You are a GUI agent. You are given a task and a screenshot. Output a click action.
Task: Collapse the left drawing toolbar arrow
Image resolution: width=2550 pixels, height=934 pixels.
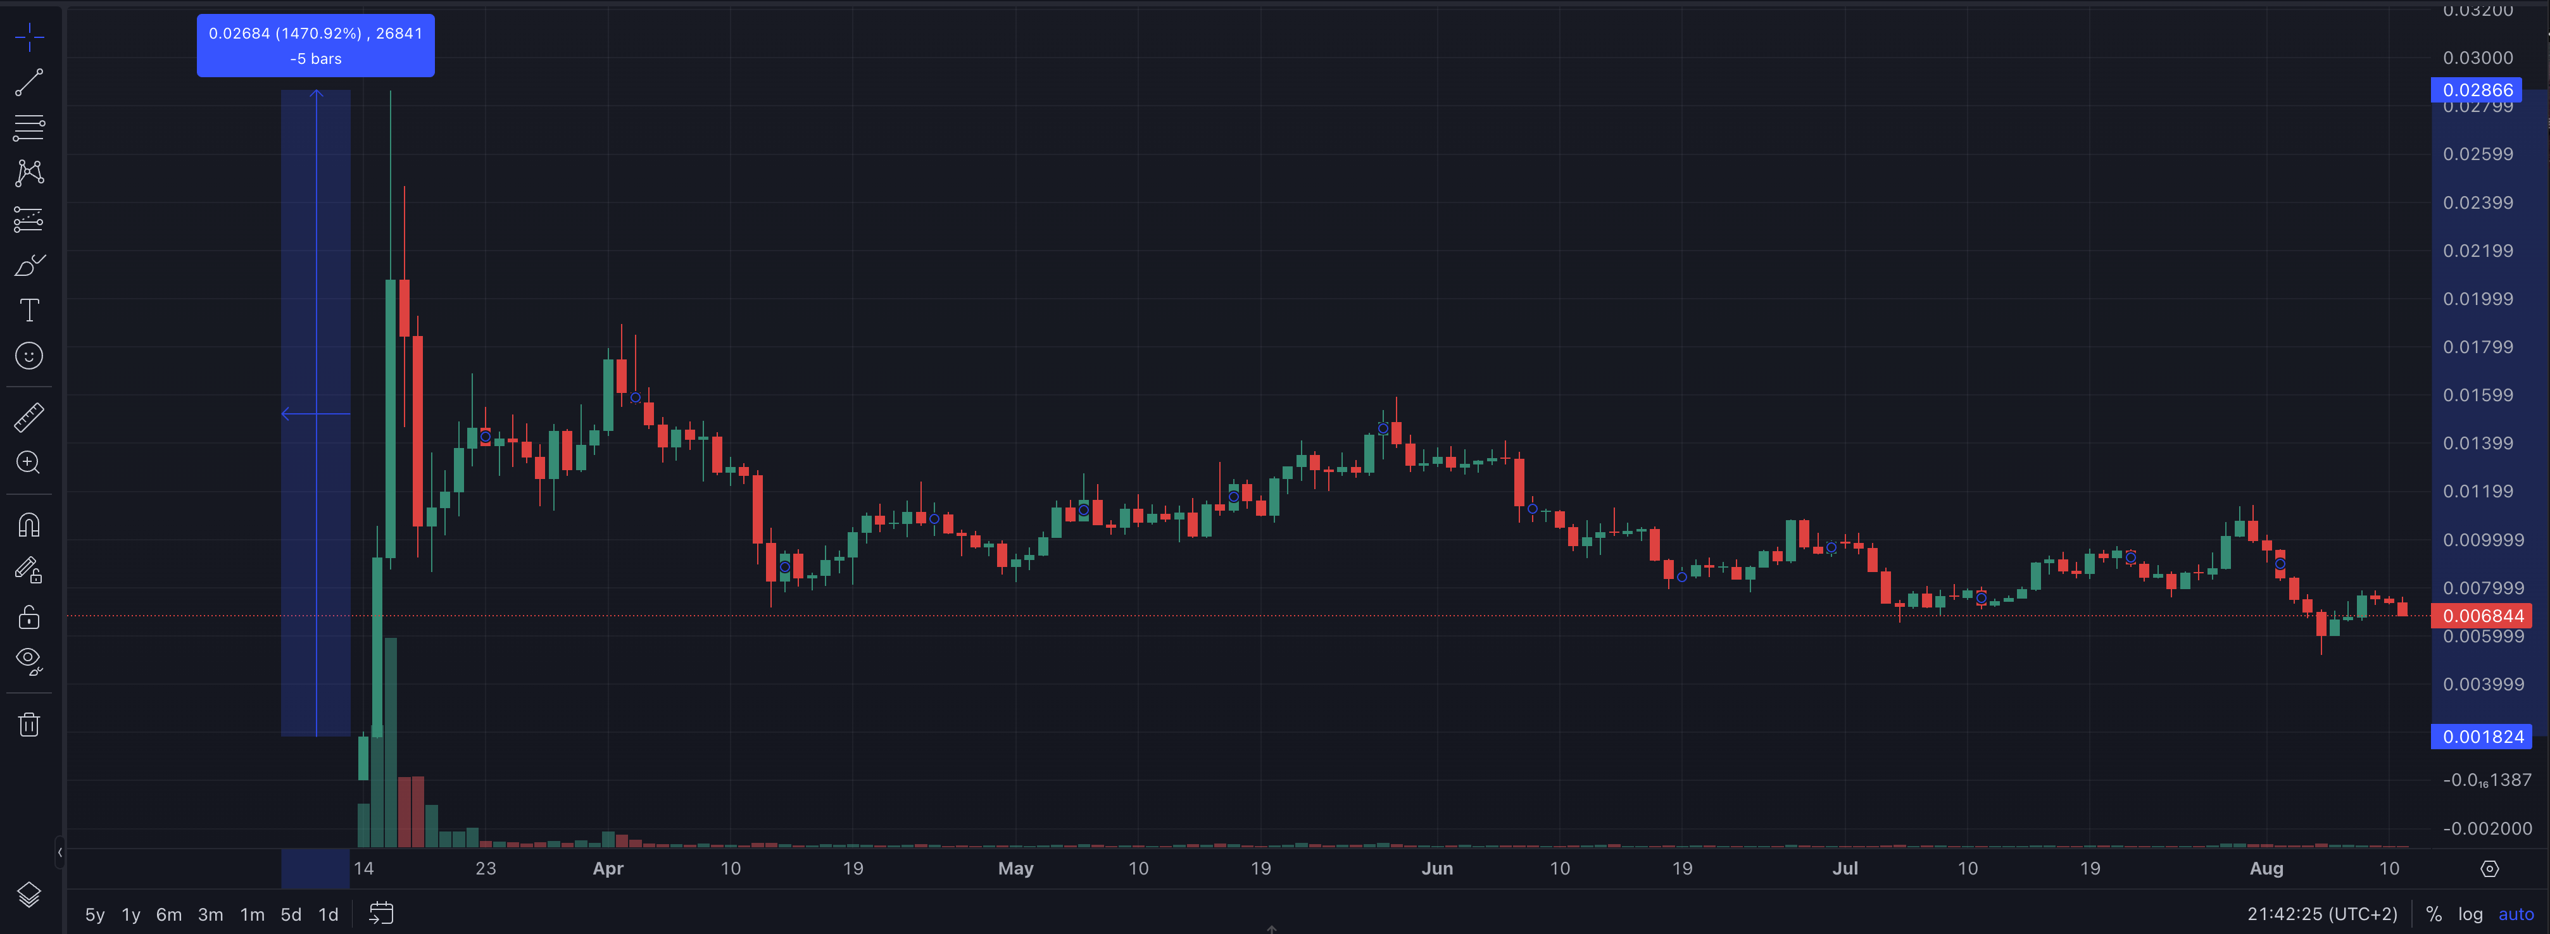click(x=60, y=852)
